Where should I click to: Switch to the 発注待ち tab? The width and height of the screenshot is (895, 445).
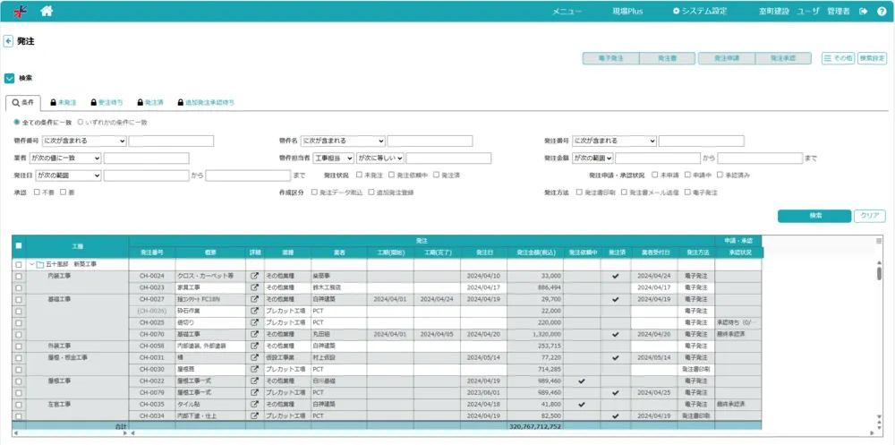click(x=105, y=103)
